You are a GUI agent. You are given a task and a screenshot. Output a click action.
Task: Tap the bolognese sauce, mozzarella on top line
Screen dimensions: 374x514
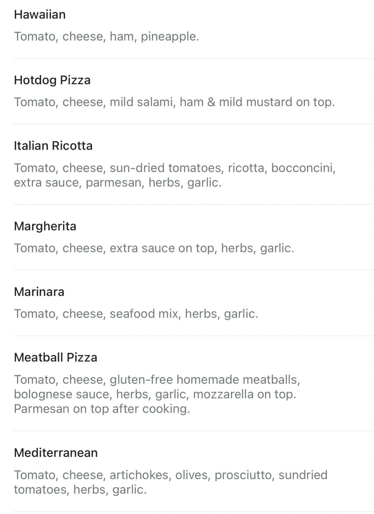pos(155,394)
